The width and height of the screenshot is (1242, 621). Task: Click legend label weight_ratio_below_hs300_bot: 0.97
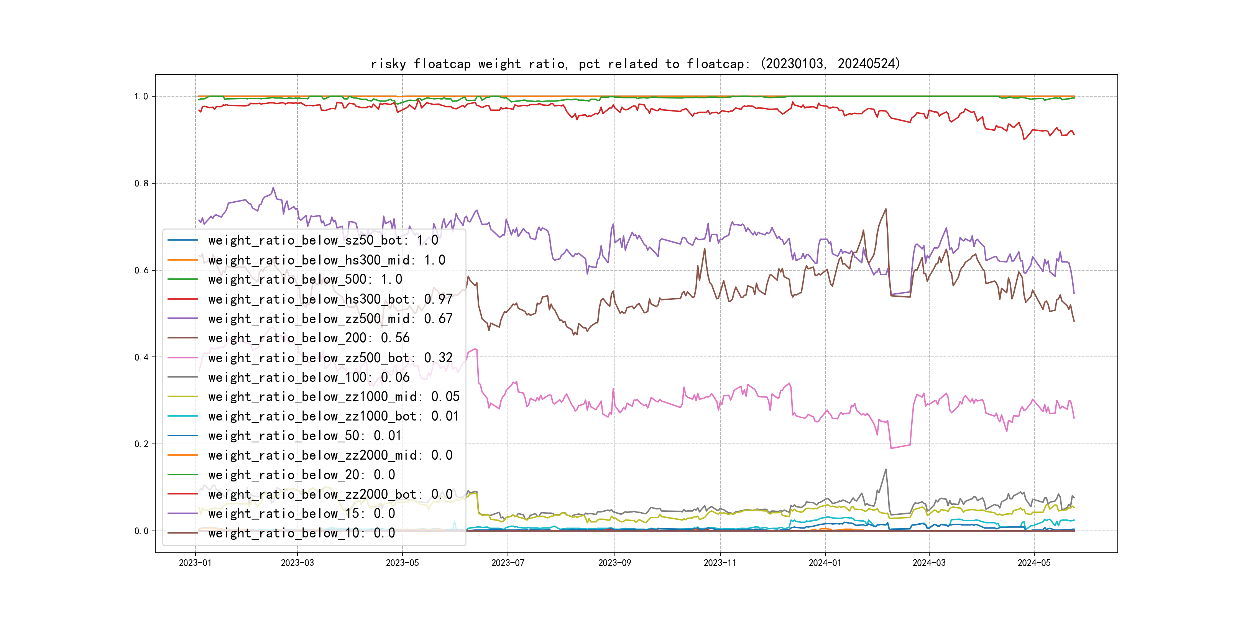pyautogui.click(x=330, y=299)
